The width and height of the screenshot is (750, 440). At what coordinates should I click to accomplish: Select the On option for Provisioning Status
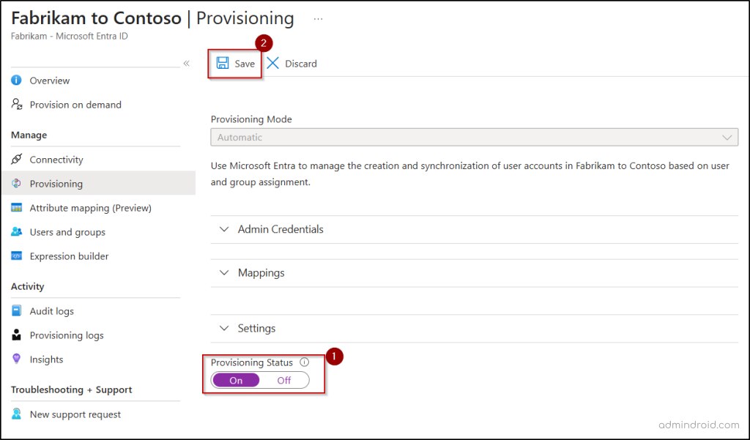[x=235, y=380]
